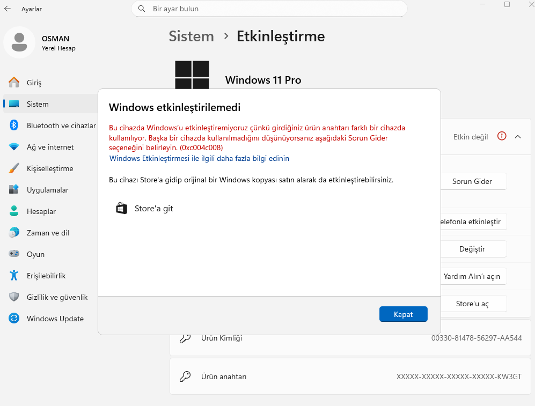
Task: Go to Erişilebilirlik settings
Action: [50, 276]
